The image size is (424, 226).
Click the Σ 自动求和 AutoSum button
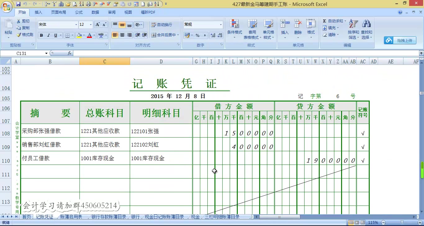tap(334, 21)
